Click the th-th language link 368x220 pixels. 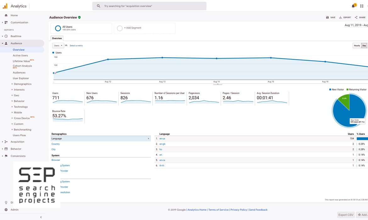click(x=162, y=166)
